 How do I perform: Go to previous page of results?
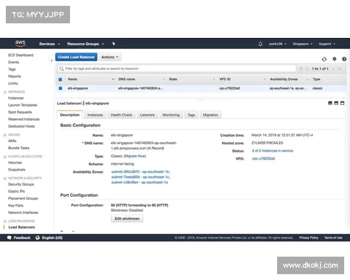307,69
